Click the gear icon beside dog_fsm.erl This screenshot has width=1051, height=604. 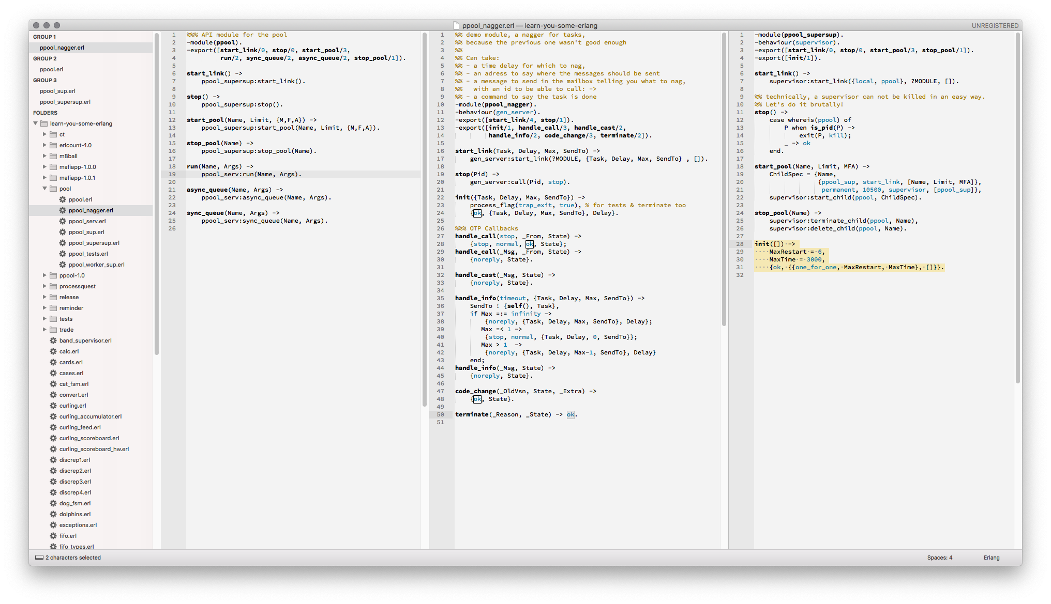[x=53, y=503]
